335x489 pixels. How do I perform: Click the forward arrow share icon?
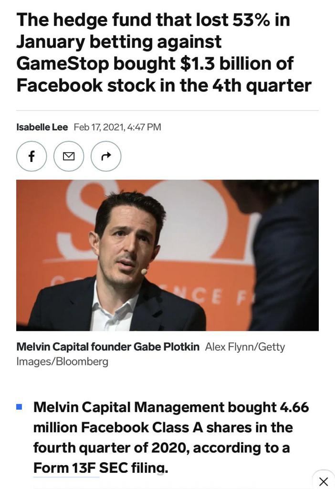coord(105,156)
